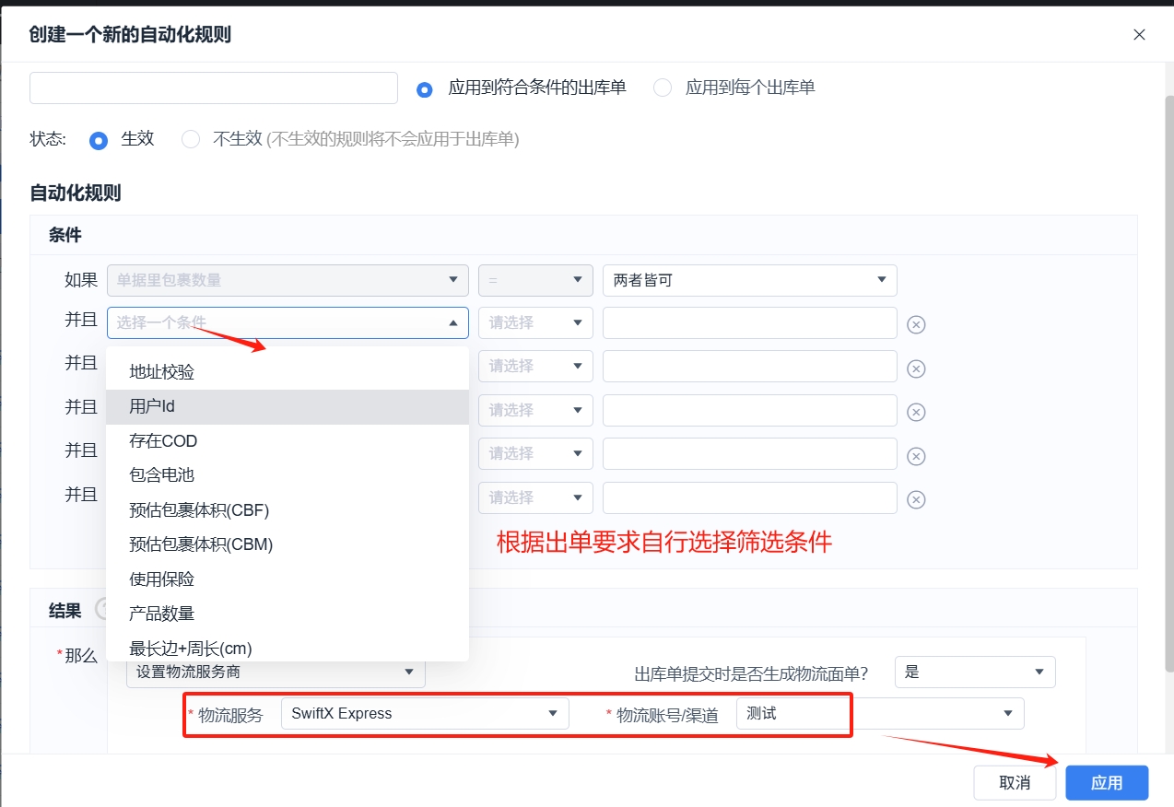Select 应用到符合条件的出库单 radio option
1174x807 pixels.
425,89
